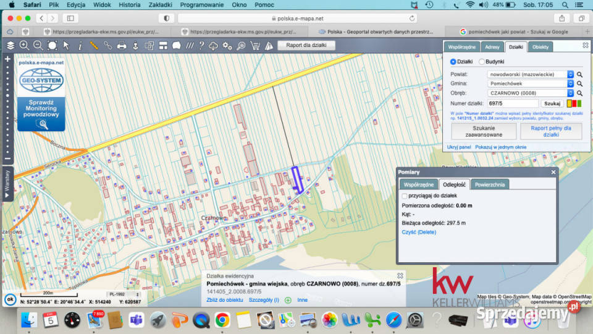Switch to the Adresy tab
Viewport: 593px width, 334px height.
click(x=492, y=47)
